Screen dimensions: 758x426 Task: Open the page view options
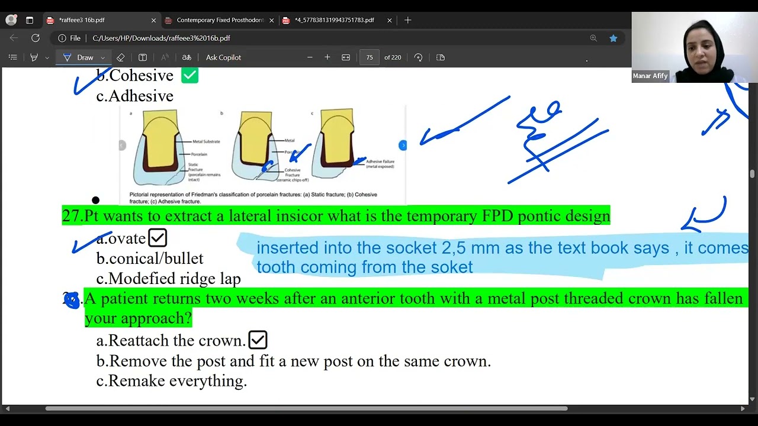[441, 57]
